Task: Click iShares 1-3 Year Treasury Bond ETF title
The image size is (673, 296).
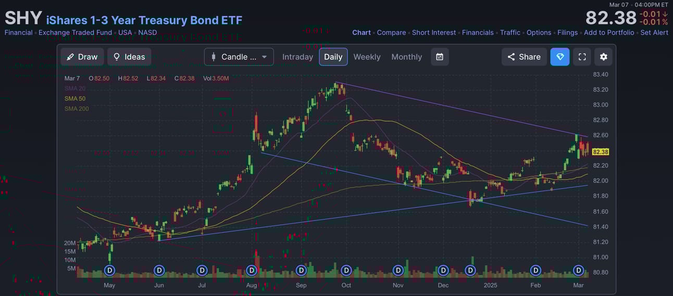Action: 144,20
